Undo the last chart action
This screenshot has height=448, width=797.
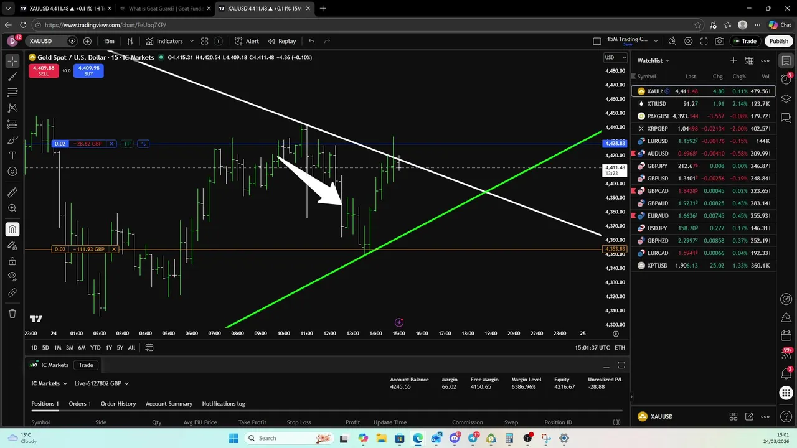point(311,41)
